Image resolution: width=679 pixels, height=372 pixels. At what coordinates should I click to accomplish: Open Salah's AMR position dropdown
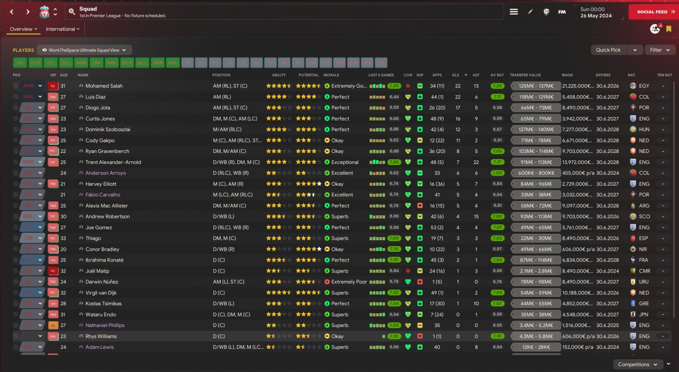(32, 86)
